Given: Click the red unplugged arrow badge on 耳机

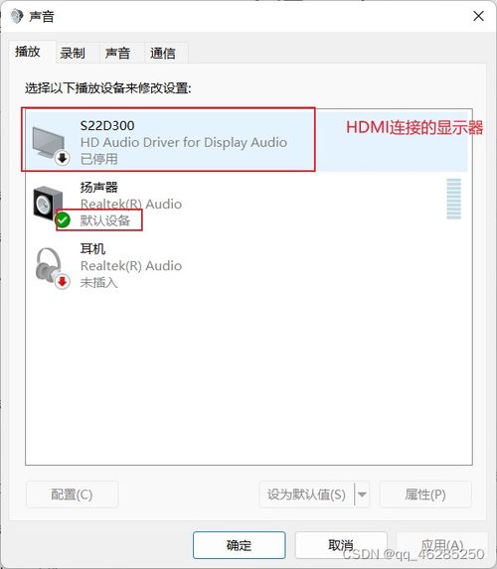Looking at the screenshot, I should coord(63,282).
